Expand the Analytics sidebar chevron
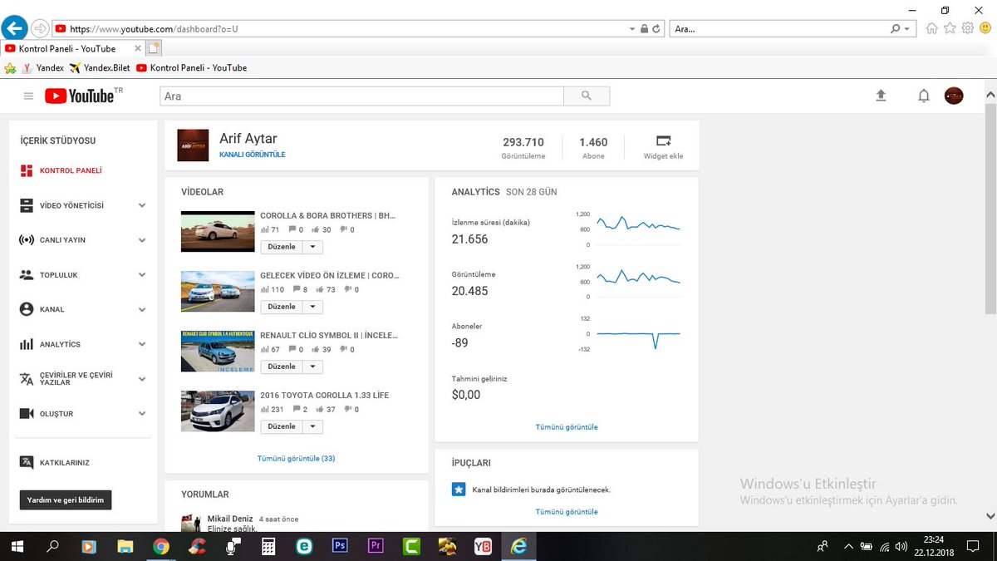This screenshot has height=561, width=997. tap(142, 344)
